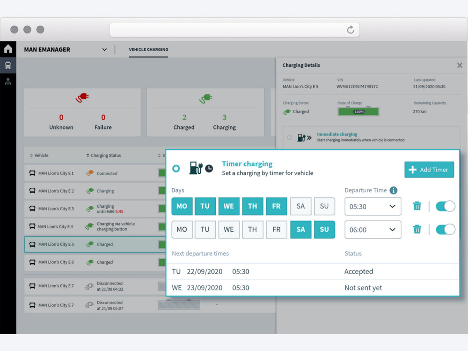Disable the 05:30 timer toggle switch
468x351 pixels.
[x=445, y=206]
